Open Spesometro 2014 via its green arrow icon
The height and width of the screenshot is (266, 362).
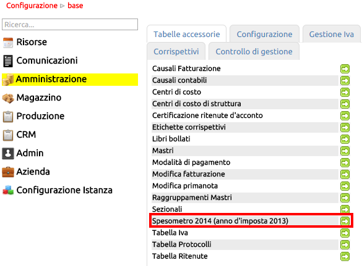pyautogui.click(x=345, y=221)
